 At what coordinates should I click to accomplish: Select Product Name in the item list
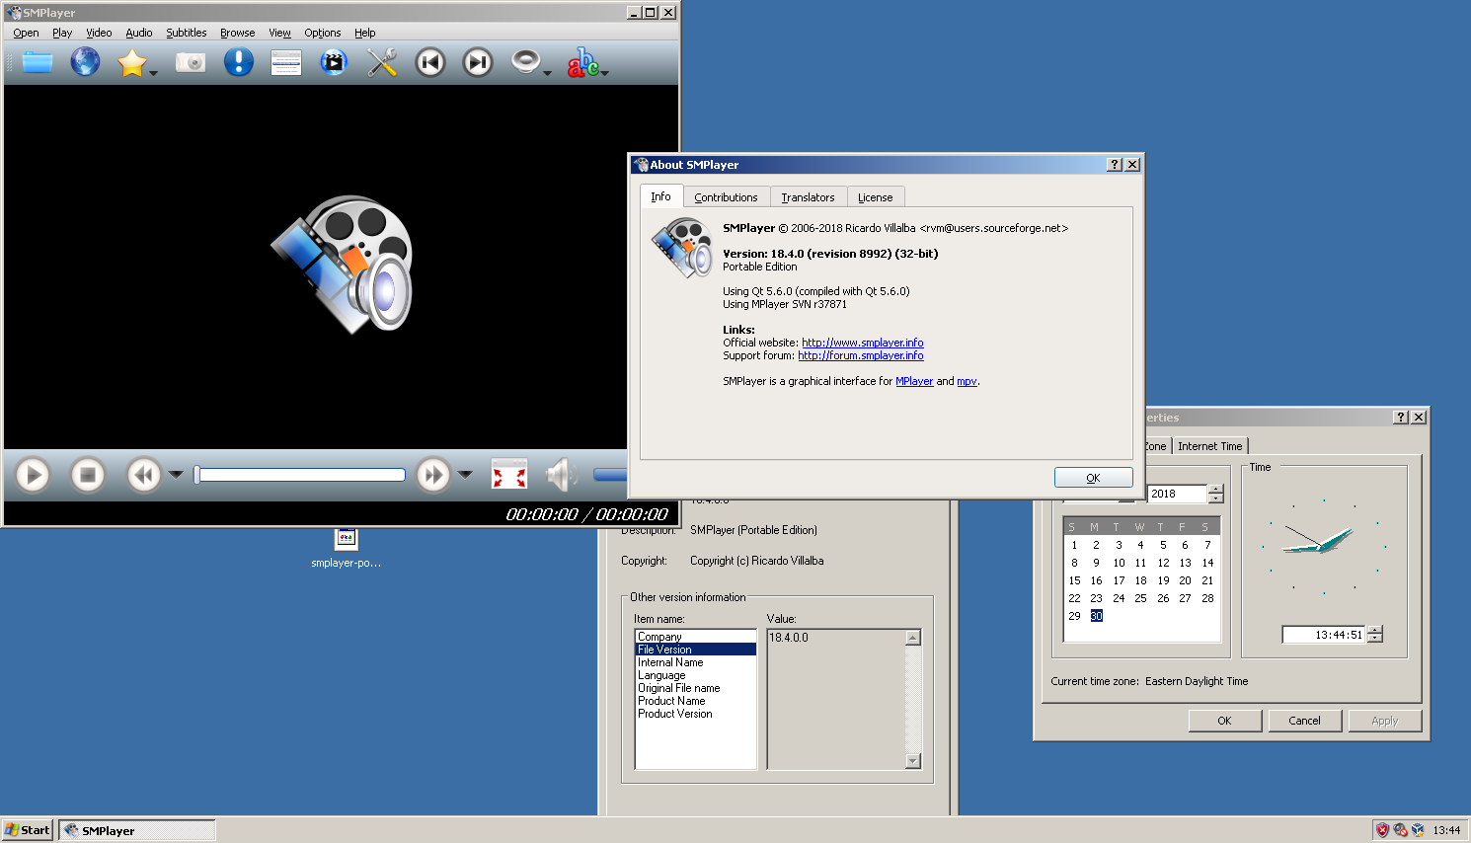[x=695, y=701]
